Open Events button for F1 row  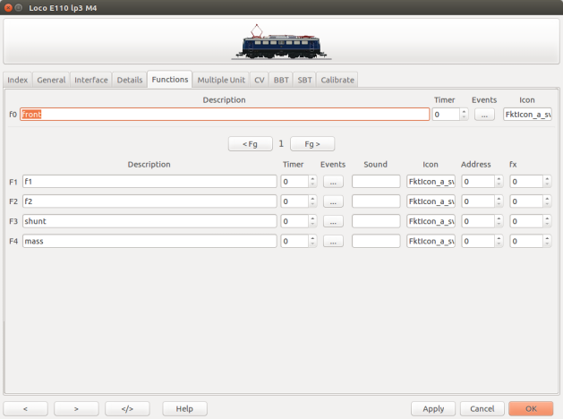[x=332, y=182]
